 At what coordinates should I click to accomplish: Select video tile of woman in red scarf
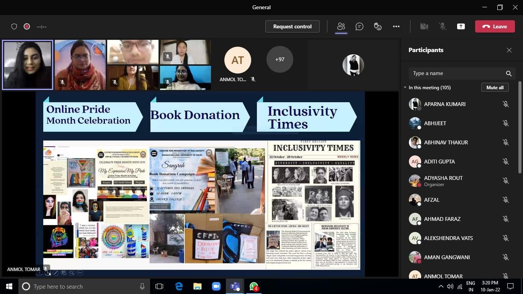[x=80, y=65]
